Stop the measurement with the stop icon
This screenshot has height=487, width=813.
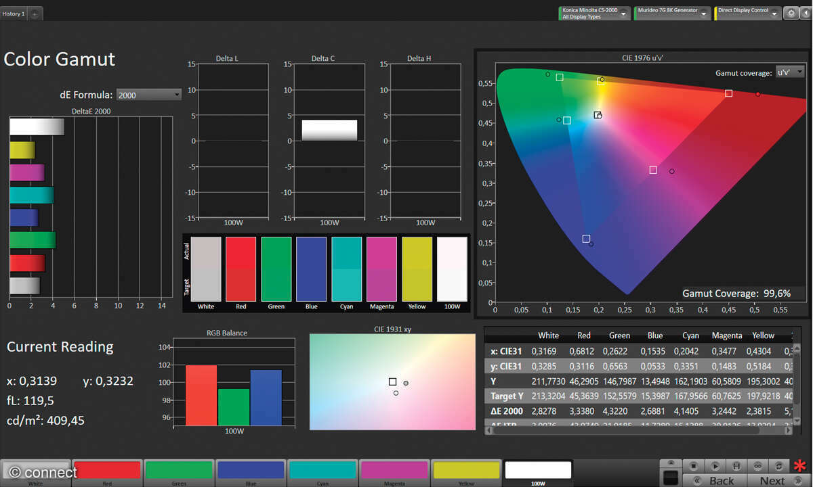694,466
